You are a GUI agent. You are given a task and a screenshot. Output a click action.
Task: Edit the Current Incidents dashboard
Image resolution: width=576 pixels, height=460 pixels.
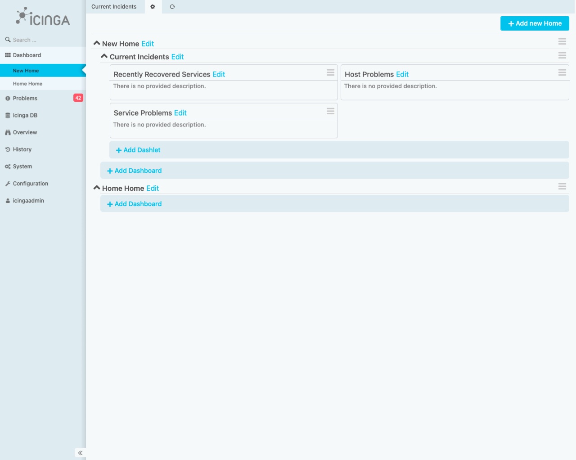[x=178, y=57]
